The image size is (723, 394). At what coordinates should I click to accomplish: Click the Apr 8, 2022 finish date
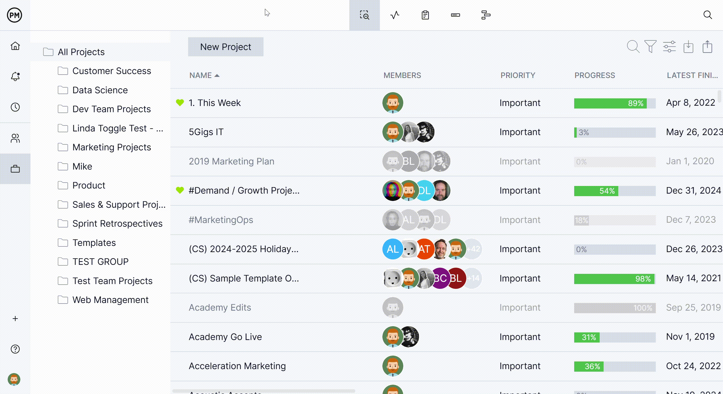[691, 102]
